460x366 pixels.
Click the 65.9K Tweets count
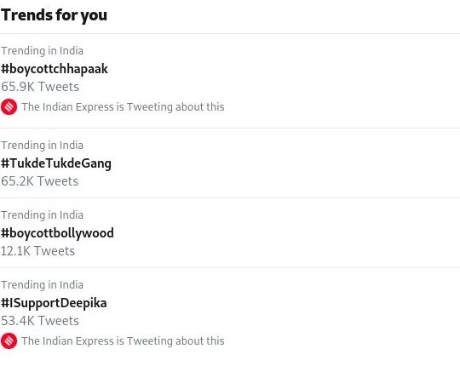pos(40,87)
